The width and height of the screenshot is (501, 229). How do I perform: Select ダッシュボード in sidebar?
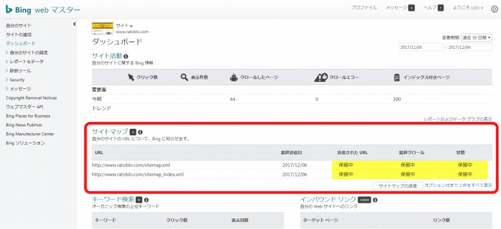(21, 43)
